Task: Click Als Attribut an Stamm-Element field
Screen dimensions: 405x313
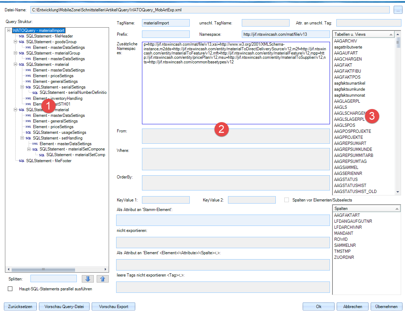Action: 223,220
